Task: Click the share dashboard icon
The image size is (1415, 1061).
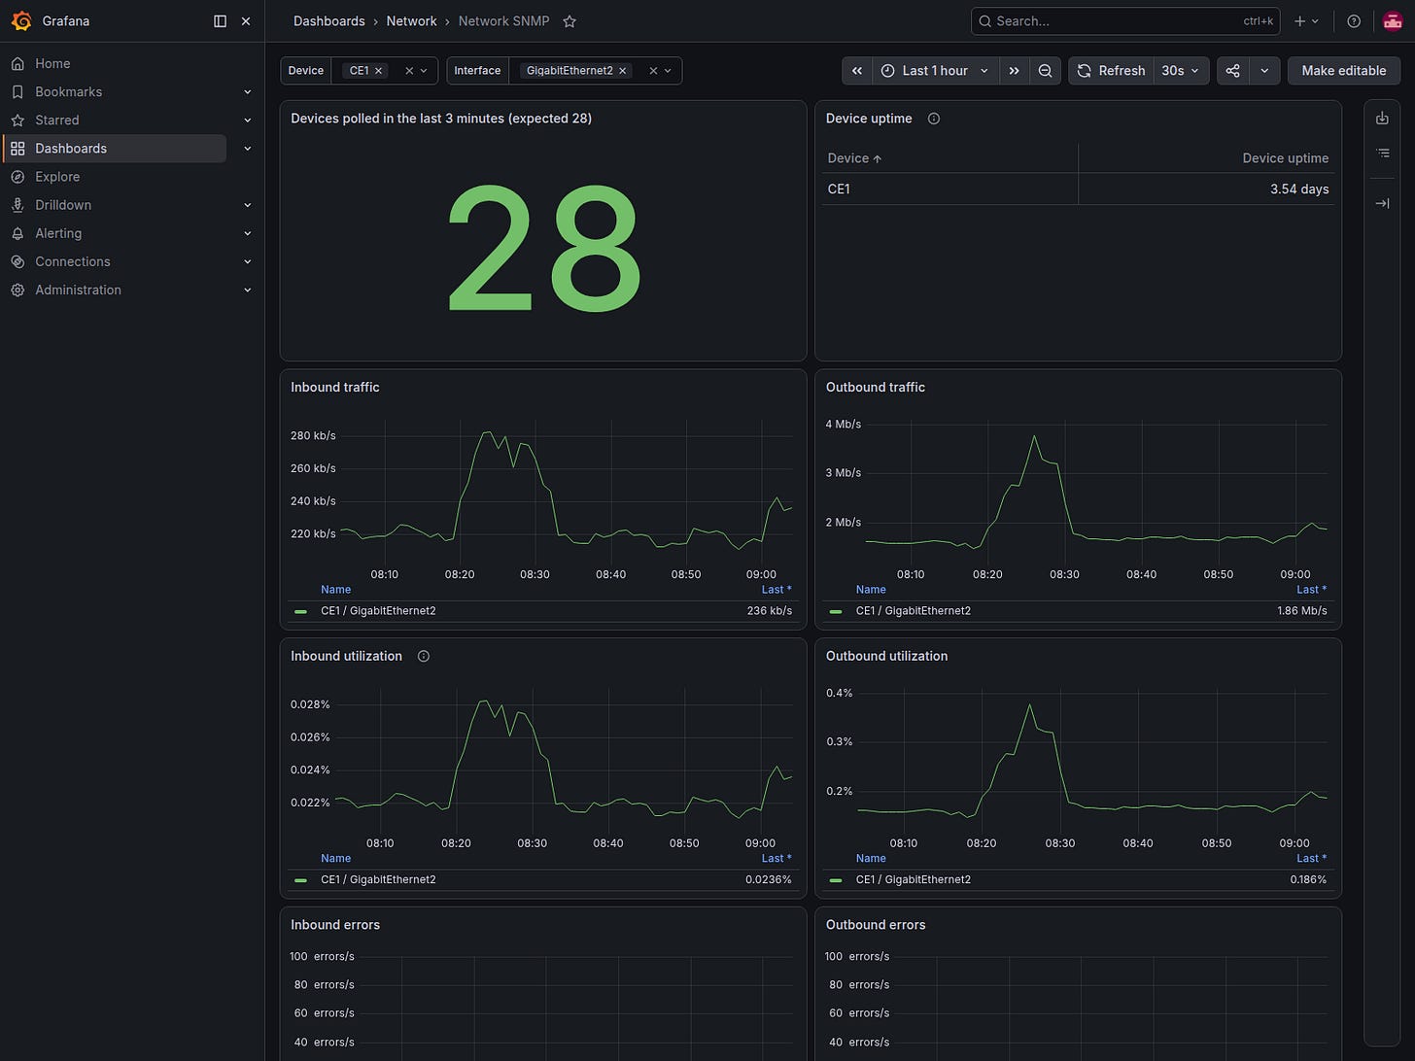Action: click(x=1232, y=70)
